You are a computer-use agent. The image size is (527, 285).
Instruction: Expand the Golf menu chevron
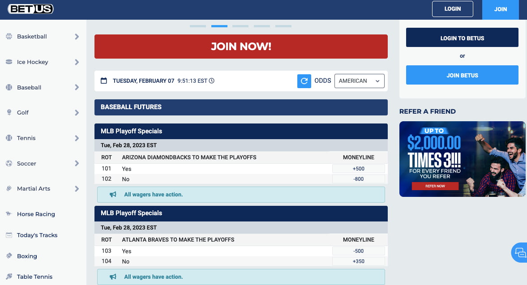77,113
